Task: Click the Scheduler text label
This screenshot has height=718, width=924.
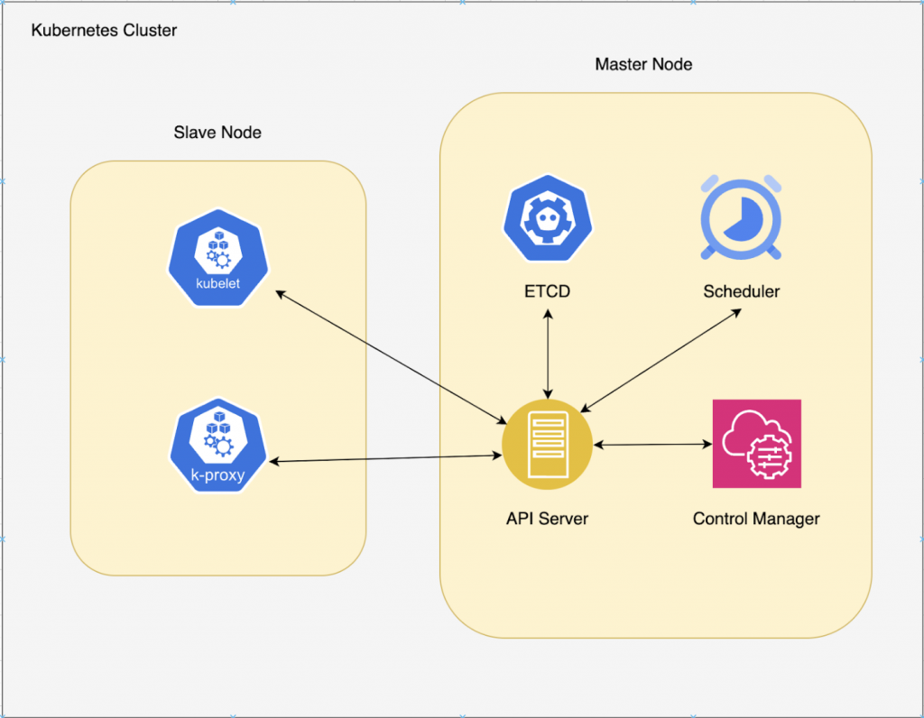Action: pyautogui.click(x=742, y=291)
